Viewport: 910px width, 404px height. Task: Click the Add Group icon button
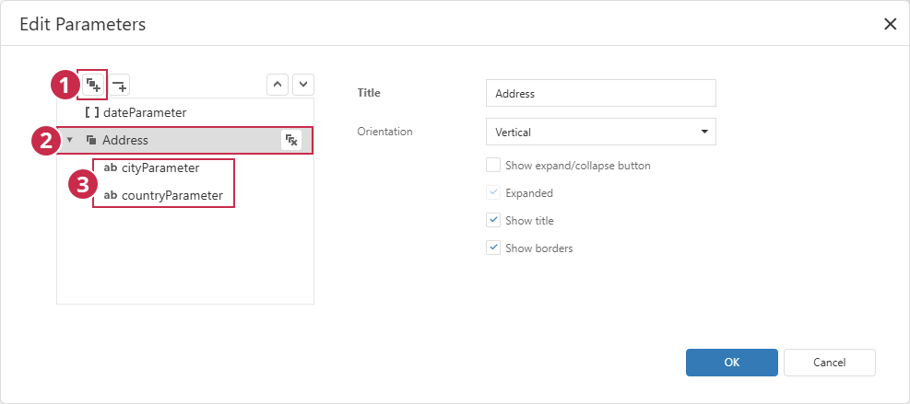click(x=93, y=86)
